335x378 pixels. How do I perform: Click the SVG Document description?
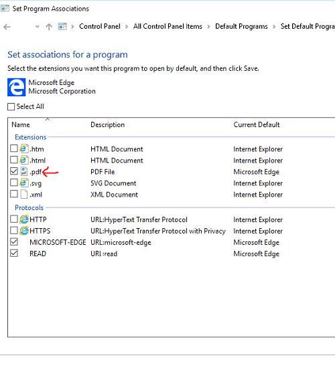[113, 183]
